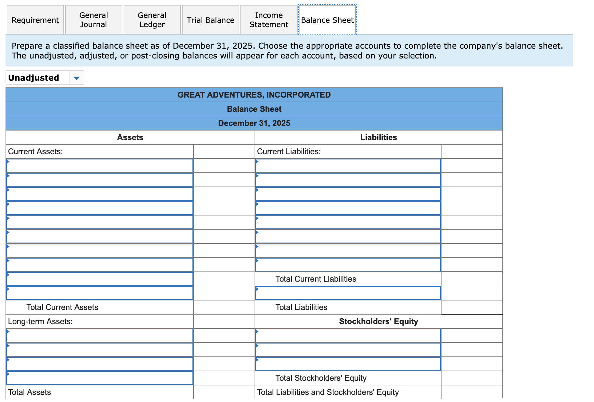
Task: Open the General Journal tab
Action: (x=93, y=20)
